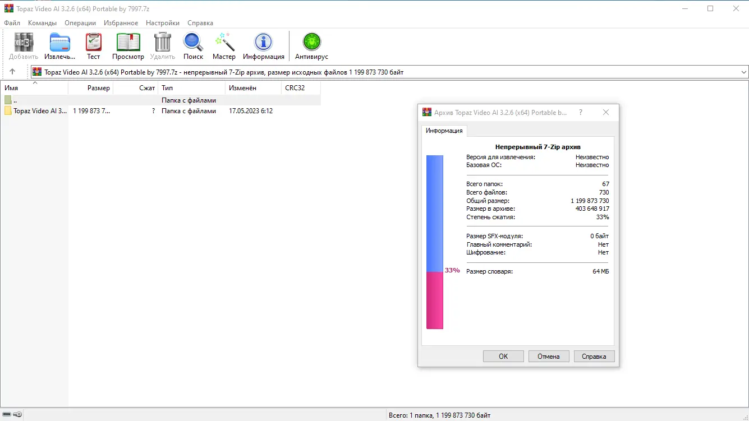Switch to the Информация tab in the dialog
This screenshot has width=749, height=421.
[444, 131]
